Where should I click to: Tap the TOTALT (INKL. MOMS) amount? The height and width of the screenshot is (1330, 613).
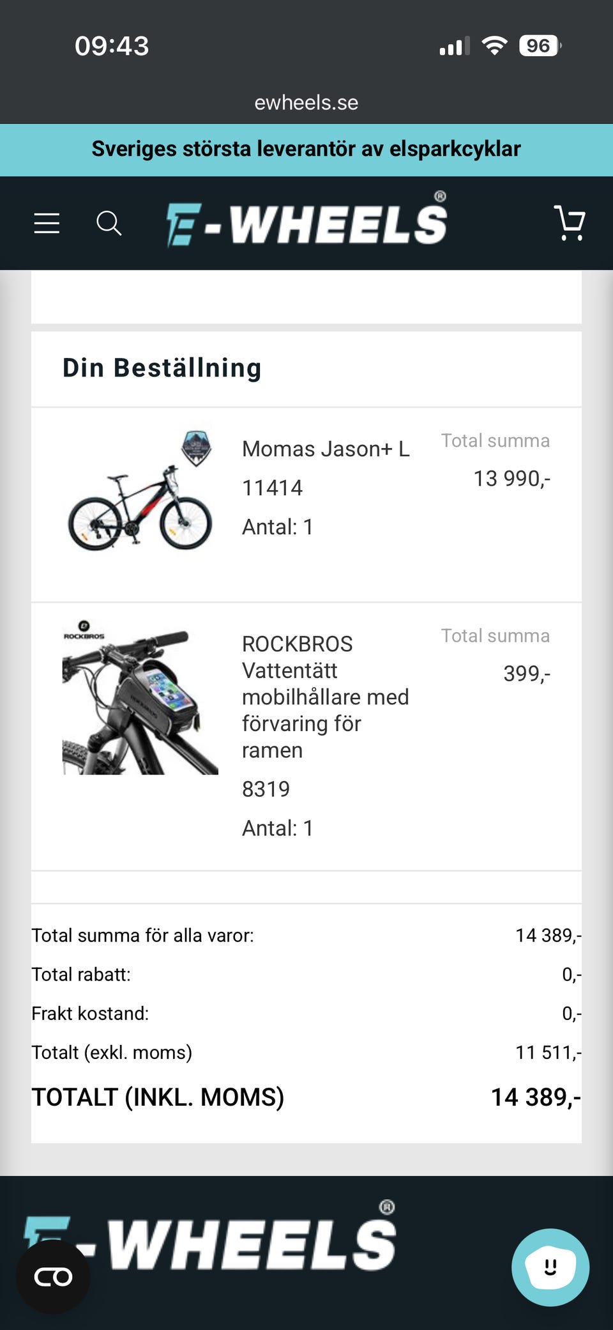pyautogui.click(x=535, y=1097)
